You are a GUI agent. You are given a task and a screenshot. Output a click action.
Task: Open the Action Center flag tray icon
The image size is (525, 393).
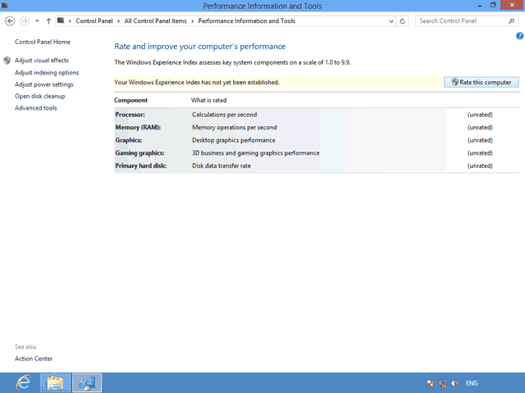click(430, 383)
